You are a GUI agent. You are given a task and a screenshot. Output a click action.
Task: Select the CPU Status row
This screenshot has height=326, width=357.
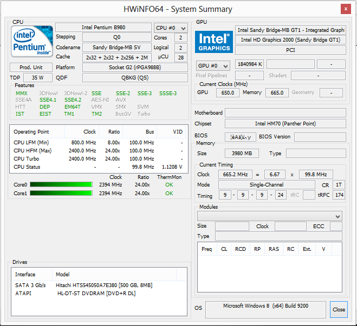pos(99,167)
